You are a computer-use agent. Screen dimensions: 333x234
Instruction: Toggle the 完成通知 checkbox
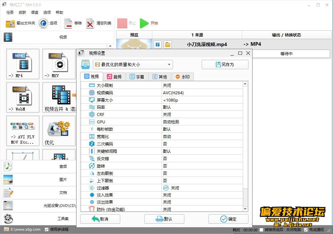tap(306, 230)
